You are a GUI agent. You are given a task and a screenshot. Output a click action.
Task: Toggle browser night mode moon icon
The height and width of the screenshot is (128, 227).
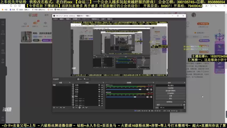[216, 6]
